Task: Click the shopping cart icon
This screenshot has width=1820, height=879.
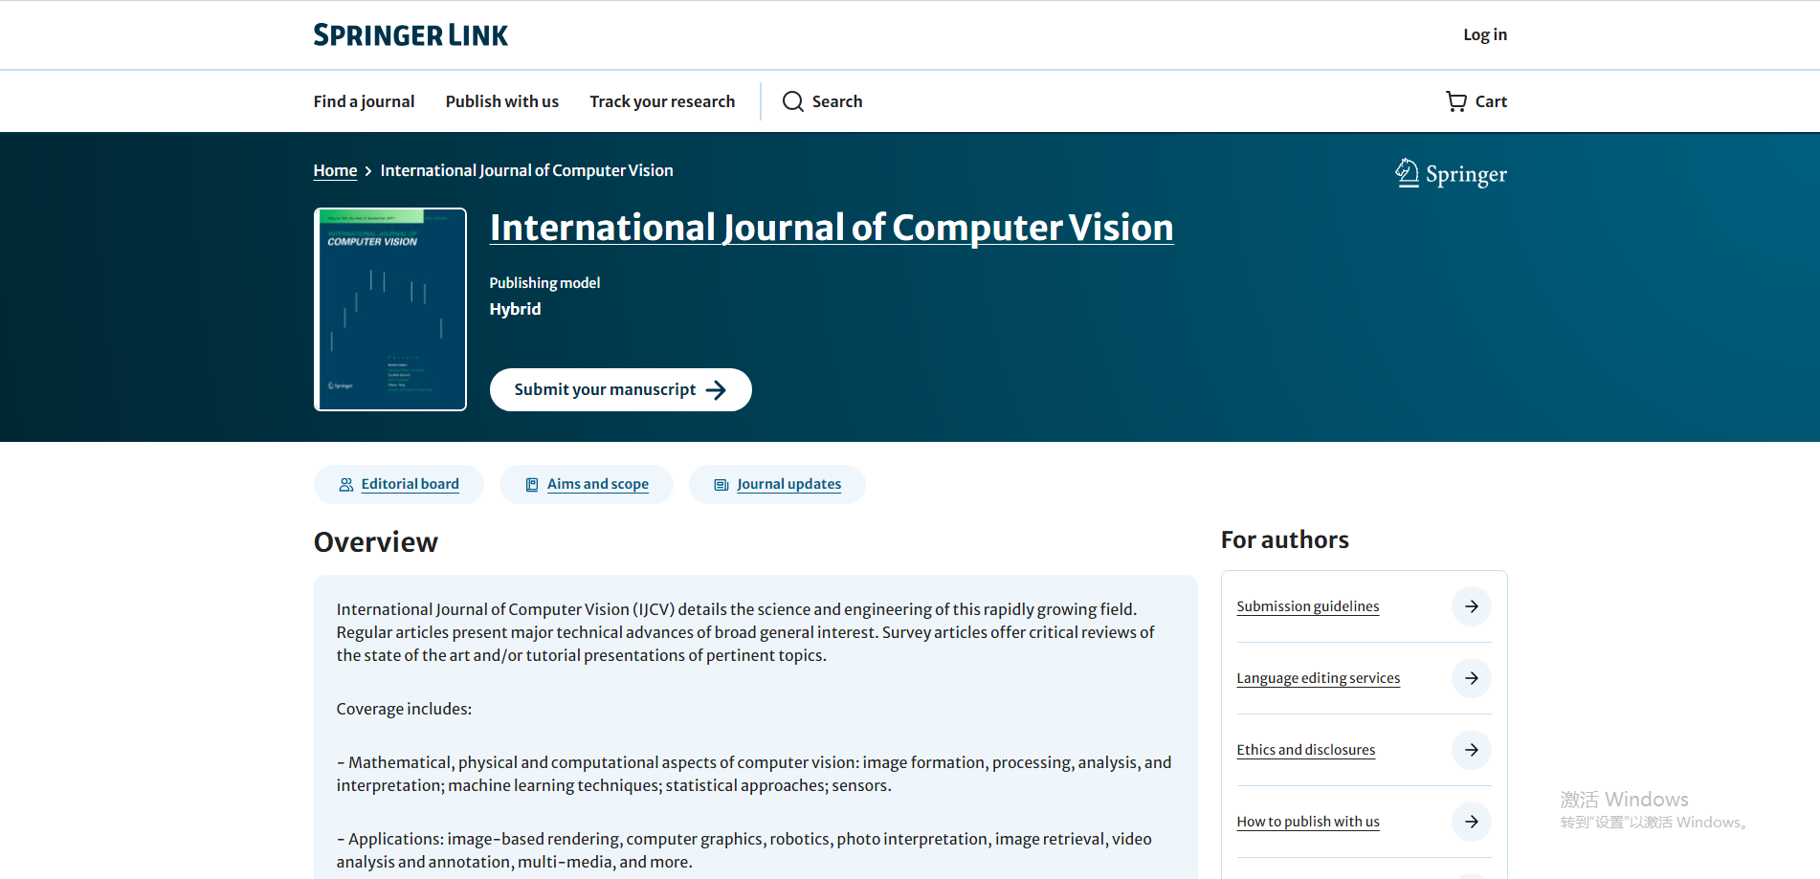Action: click(1455, 101)
